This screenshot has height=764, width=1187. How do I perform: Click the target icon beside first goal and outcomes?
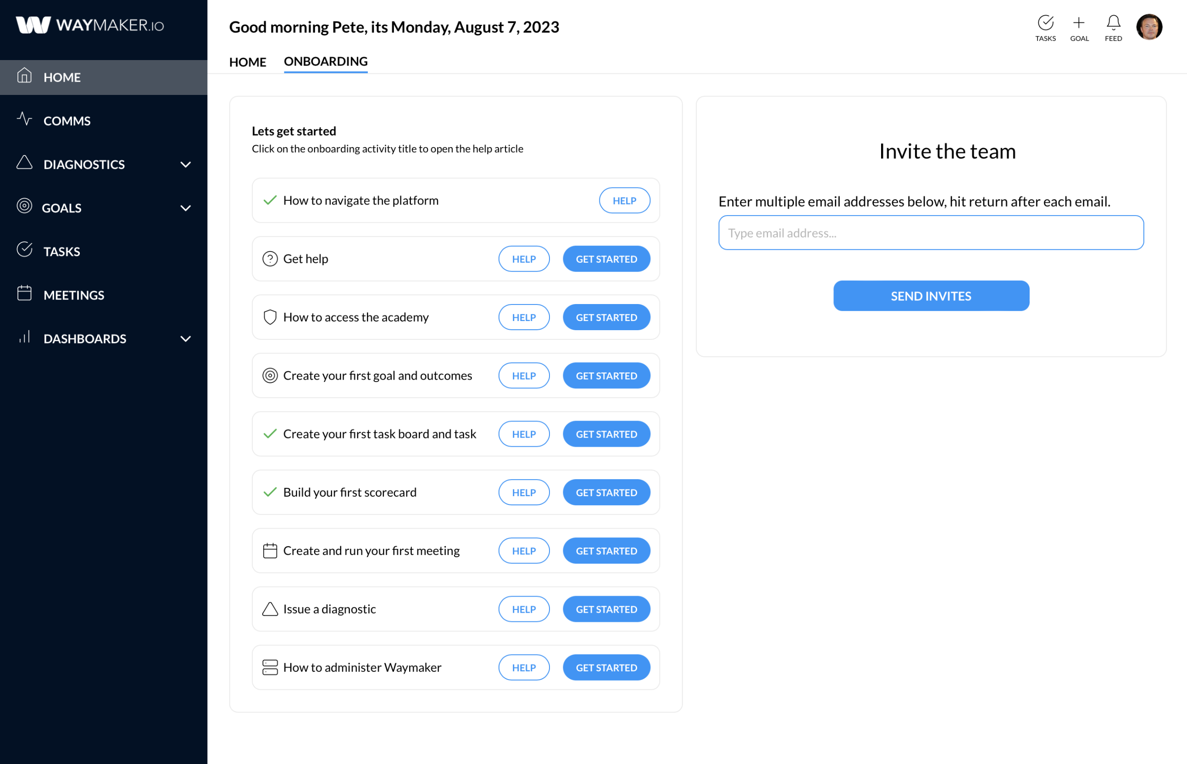(x=270, y=376)
